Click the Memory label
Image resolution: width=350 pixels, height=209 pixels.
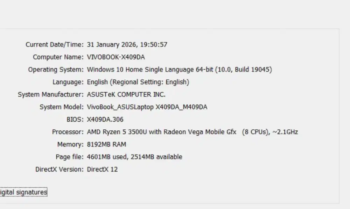70,144
